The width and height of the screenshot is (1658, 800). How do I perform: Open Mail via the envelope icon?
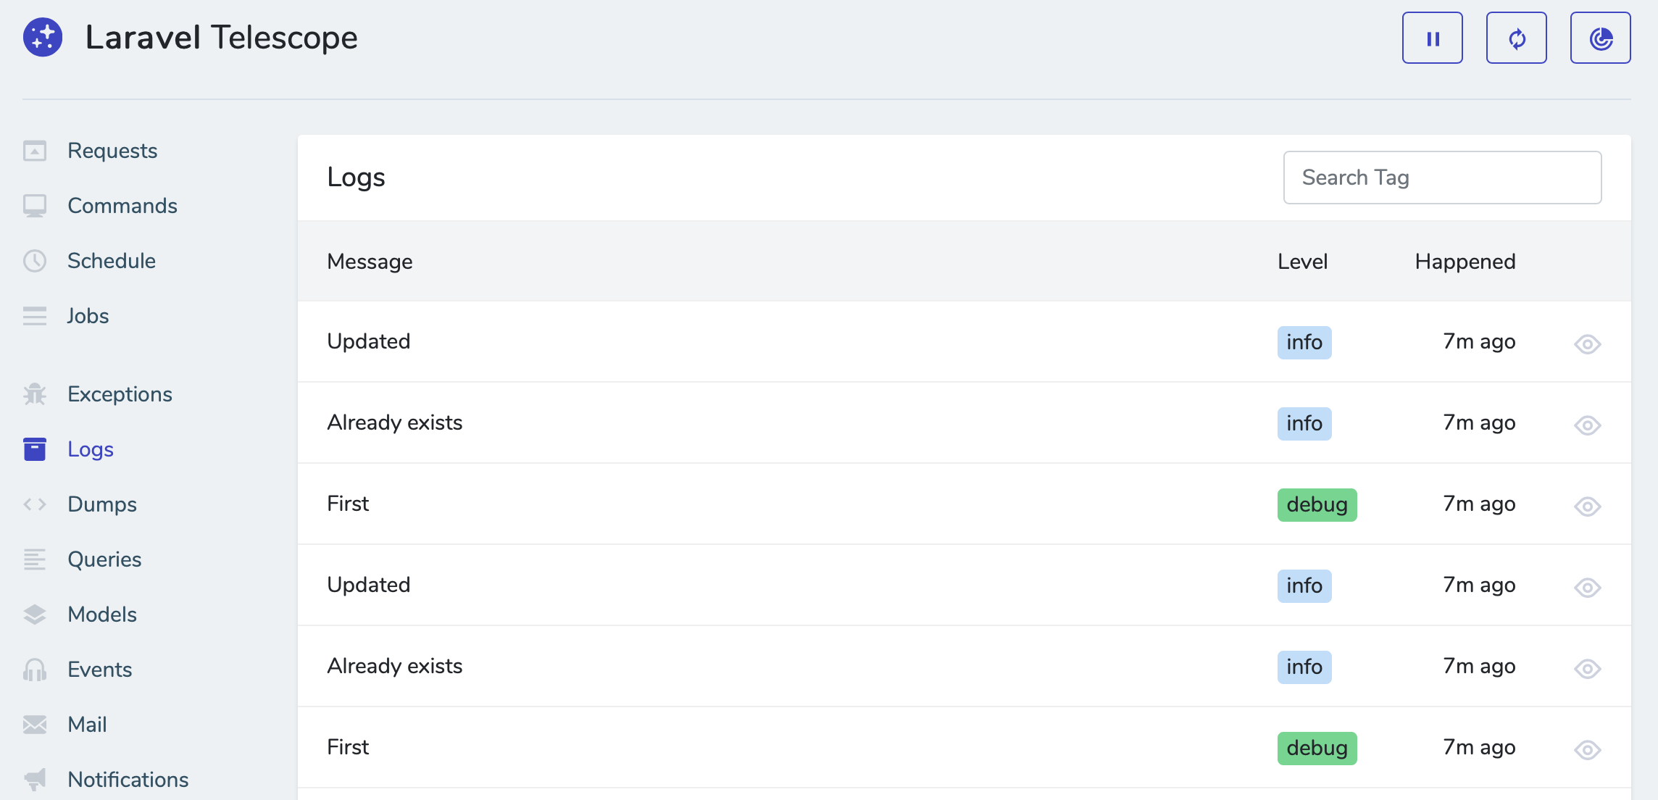(34, 724)
